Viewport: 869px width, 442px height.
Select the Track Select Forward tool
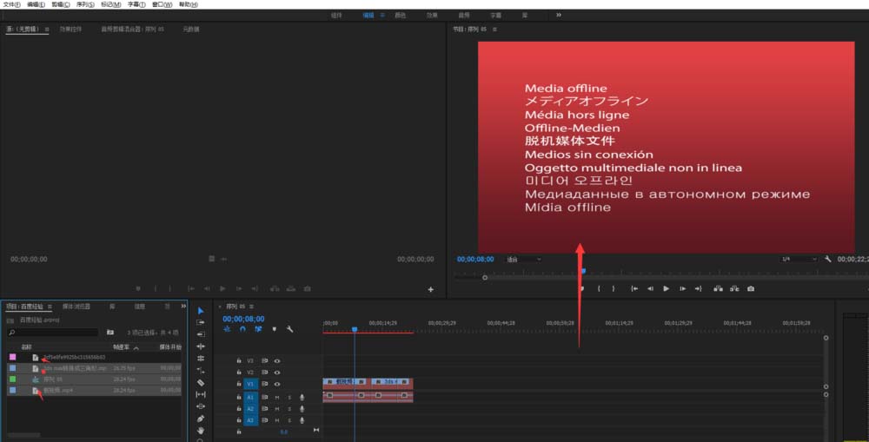tap(201, 322)
